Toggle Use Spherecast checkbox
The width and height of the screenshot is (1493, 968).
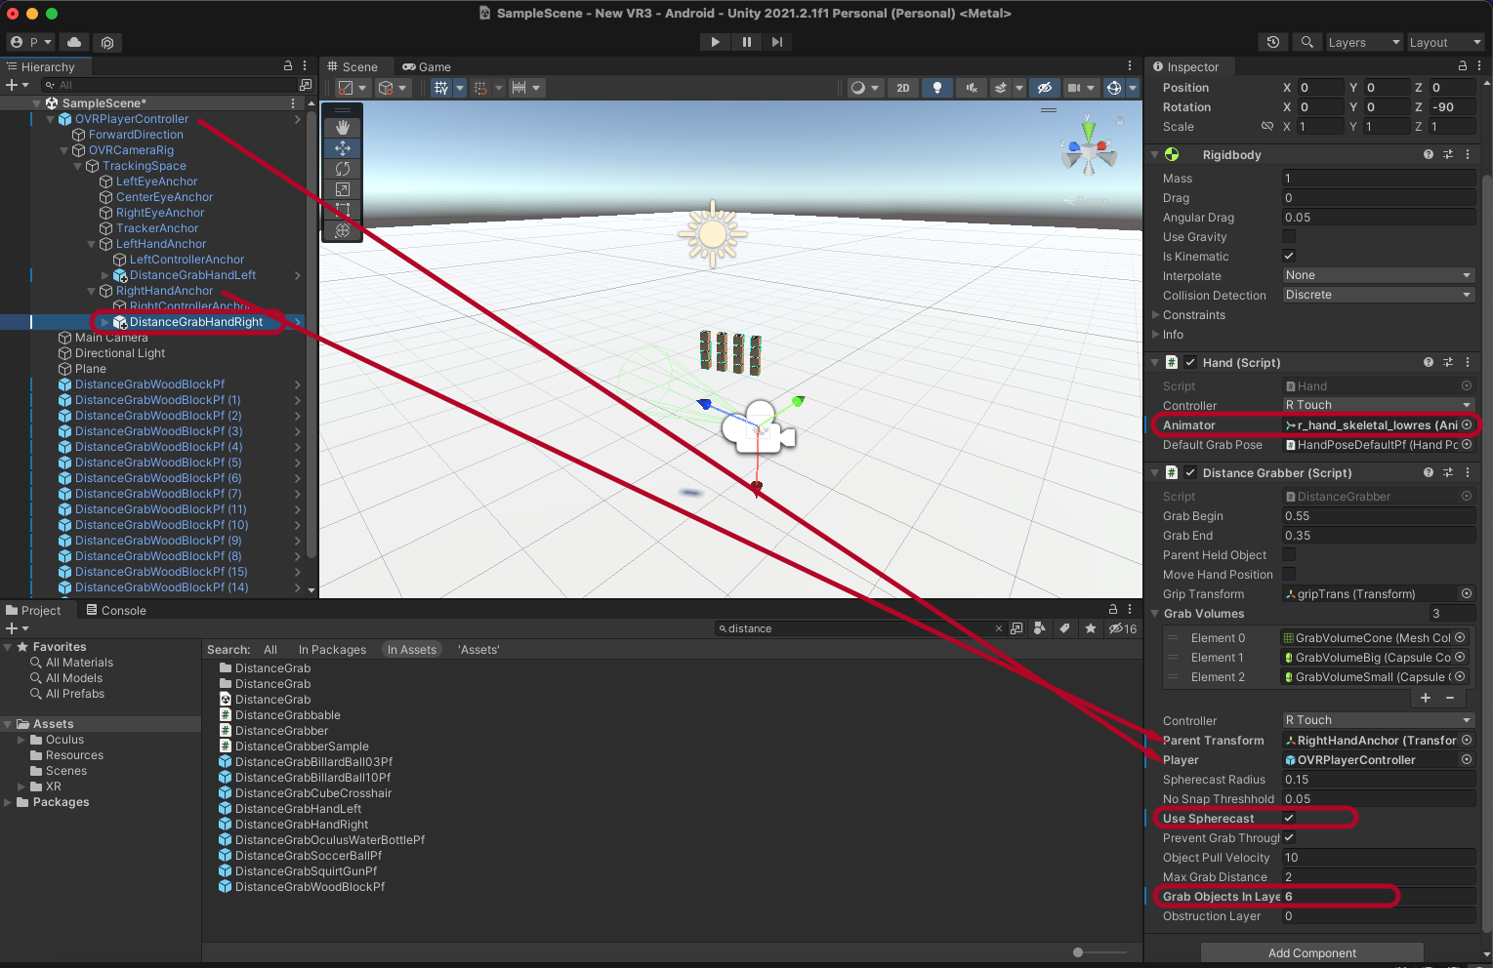1289,818
